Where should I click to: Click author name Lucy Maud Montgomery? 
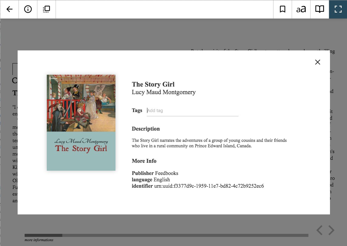point(164,92)
